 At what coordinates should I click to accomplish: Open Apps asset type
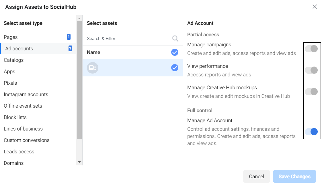[38, 72]
